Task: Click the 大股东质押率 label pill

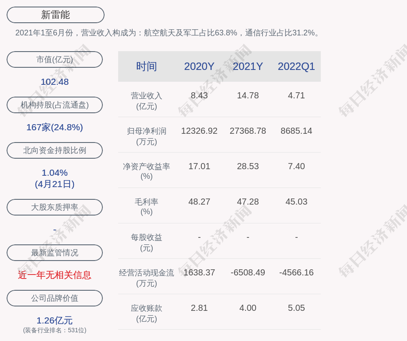Action: pos(55,207)
